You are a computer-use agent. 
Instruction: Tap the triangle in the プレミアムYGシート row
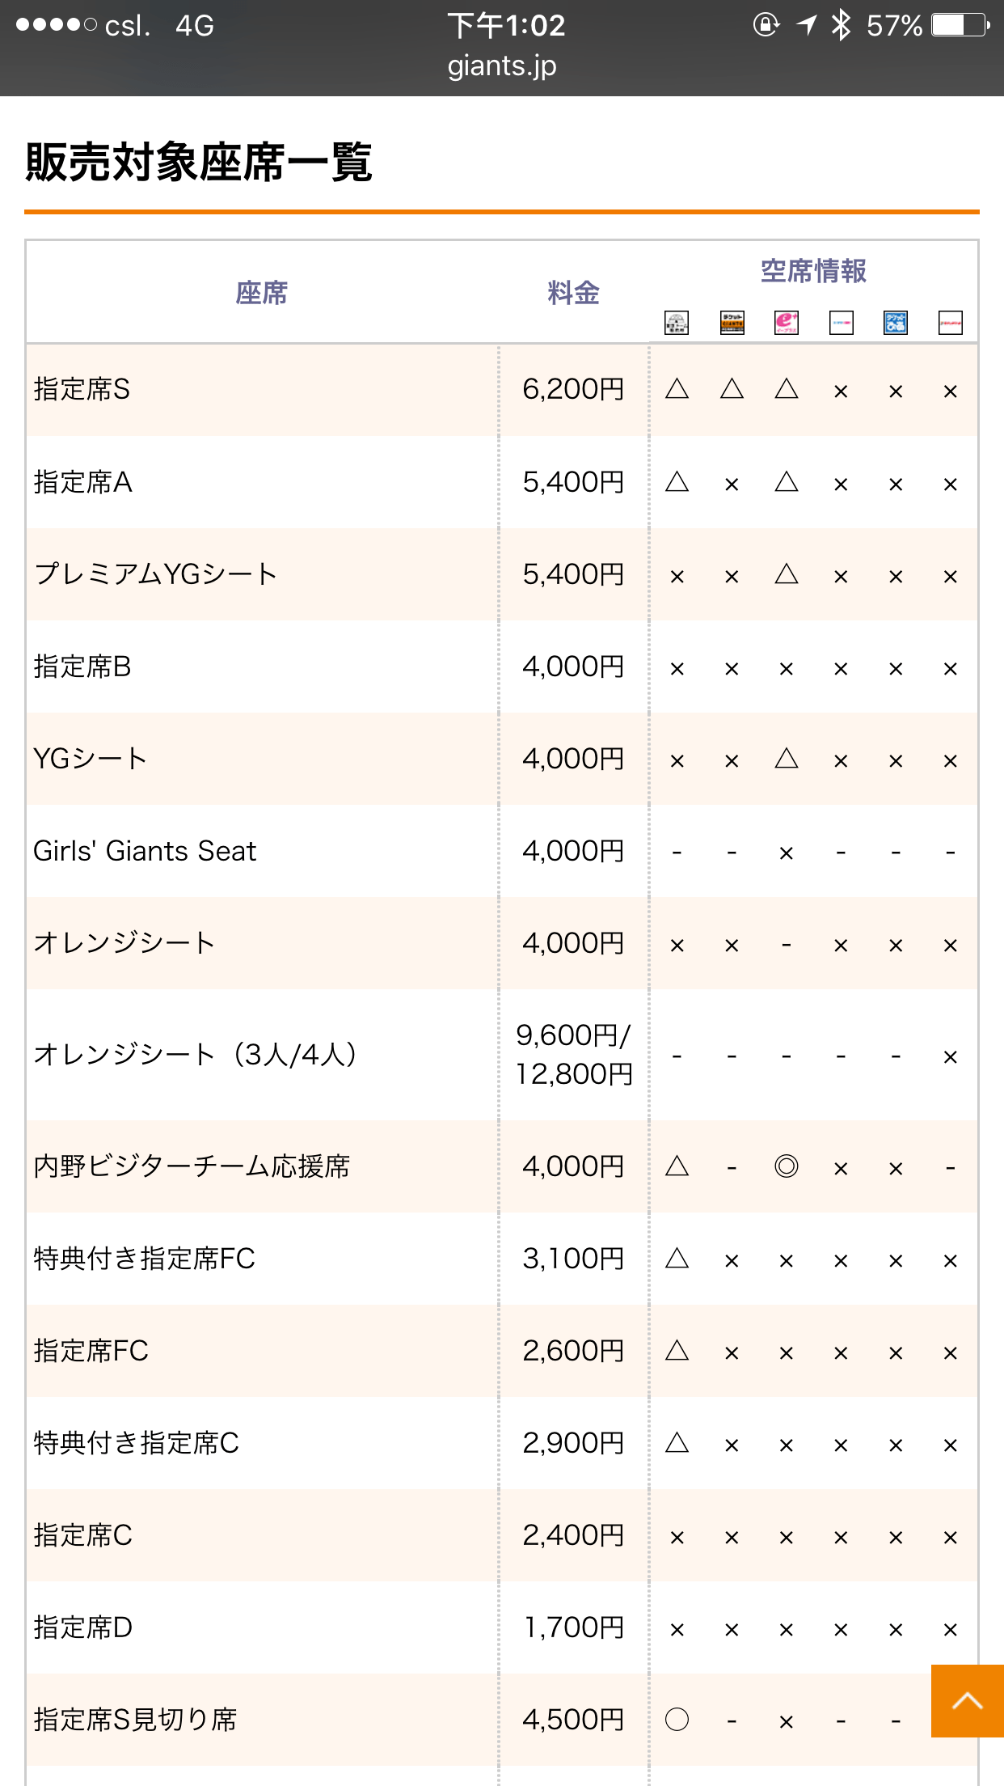(x=786, y=575)
